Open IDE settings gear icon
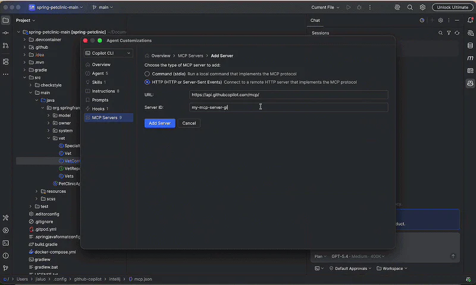476x285 pixels. click(422, 7)
